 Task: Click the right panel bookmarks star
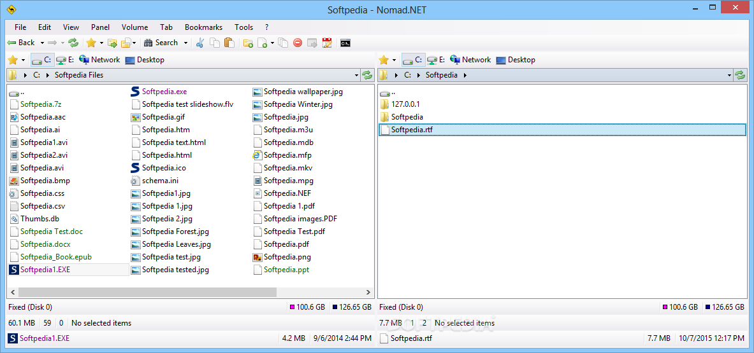(384, 60)
